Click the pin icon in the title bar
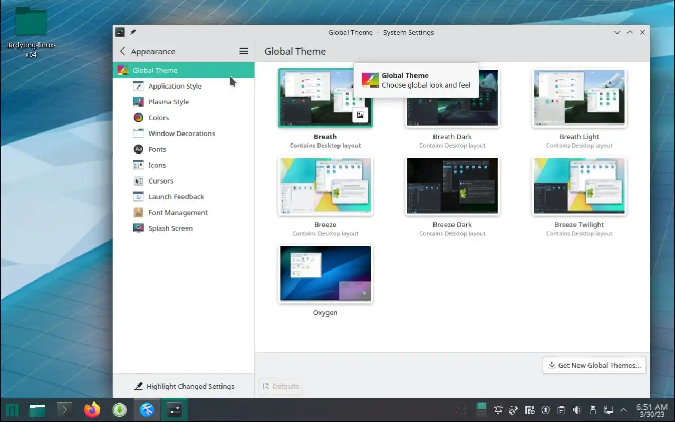The width and height of the screenshot is (675, 422). click(x=133, y=32)
